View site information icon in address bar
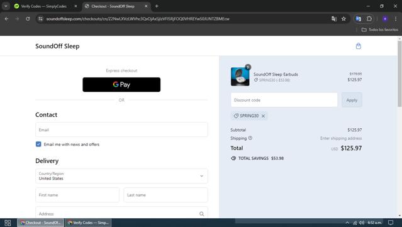 coord(40,19)
